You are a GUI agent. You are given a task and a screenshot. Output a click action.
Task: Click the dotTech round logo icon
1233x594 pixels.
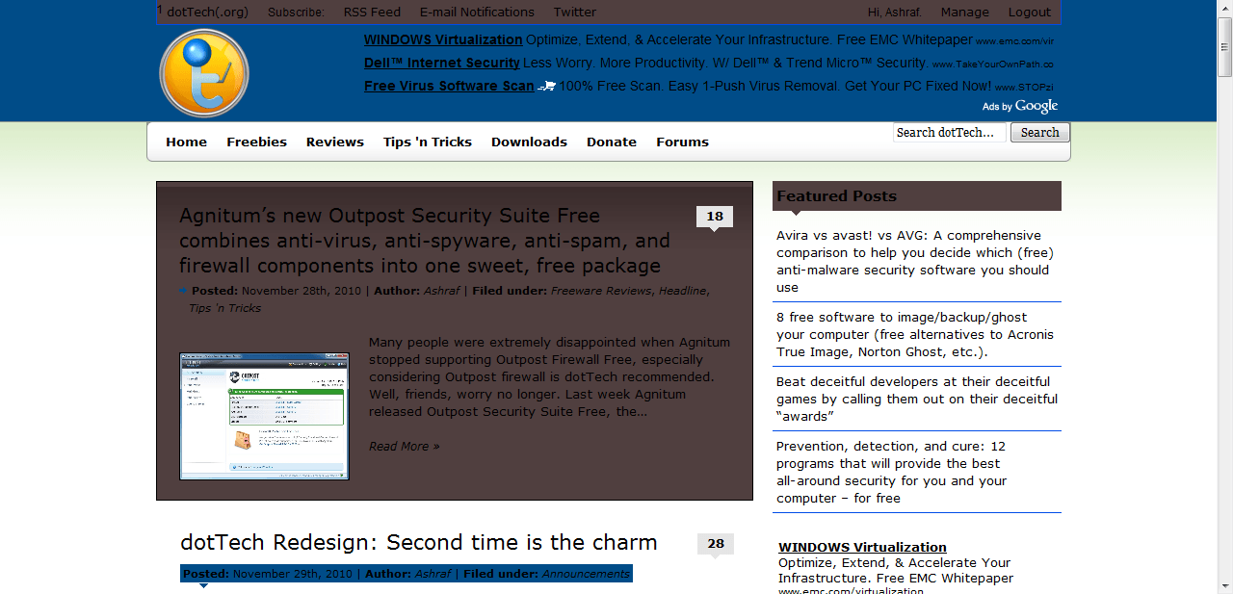204,73
